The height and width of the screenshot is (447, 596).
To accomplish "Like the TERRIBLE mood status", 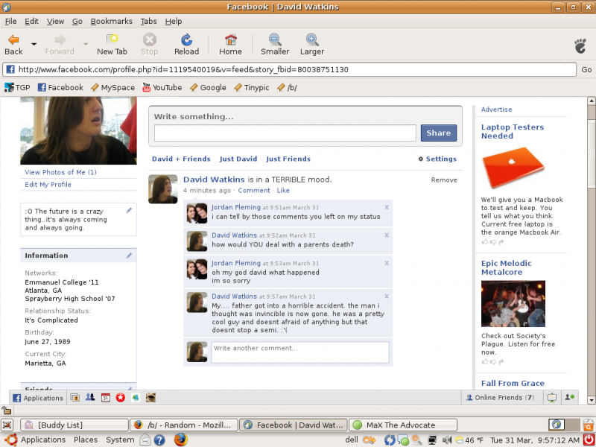I will (283, 191).
